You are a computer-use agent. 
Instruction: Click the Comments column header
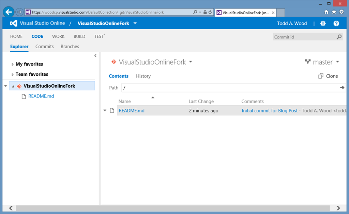point(253,101)
